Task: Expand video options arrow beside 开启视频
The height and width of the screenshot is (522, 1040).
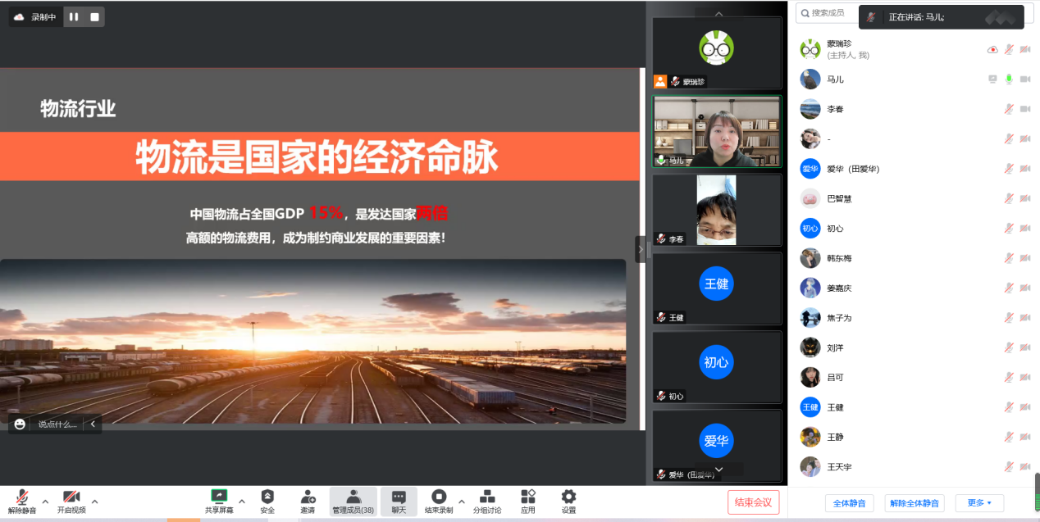Action: (94, 501)
